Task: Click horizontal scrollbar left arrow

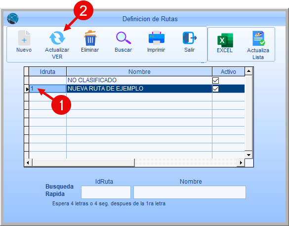Action: click(28, 162)
